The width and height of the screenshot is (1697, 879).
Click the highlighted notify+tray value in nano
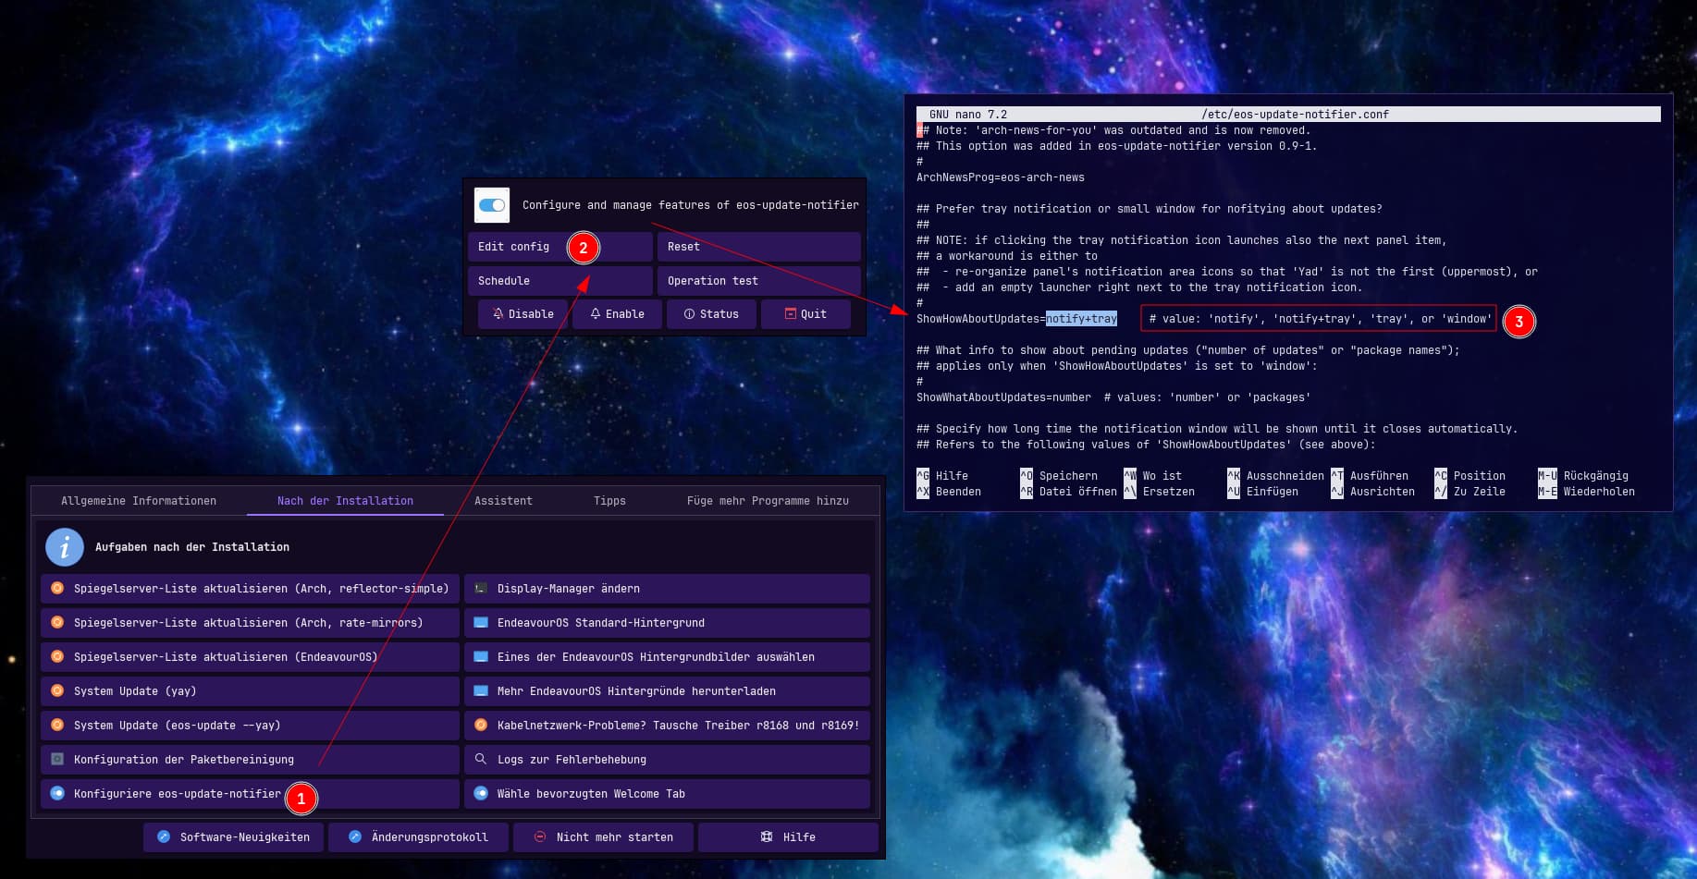click(x=1081, y=319)
